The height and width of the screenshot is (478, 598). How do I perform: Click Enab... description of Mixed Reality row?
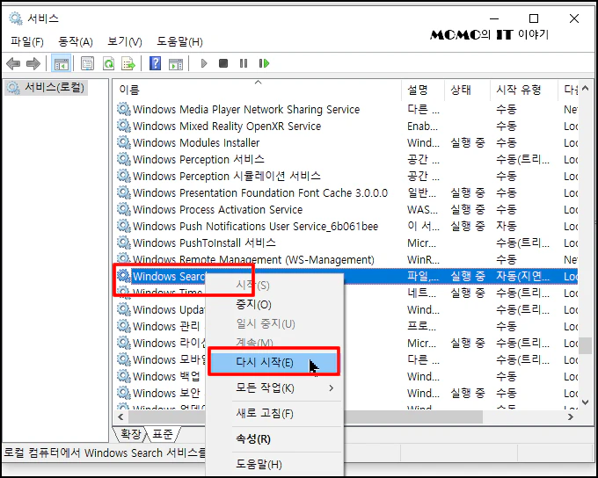tap(422, 127)
